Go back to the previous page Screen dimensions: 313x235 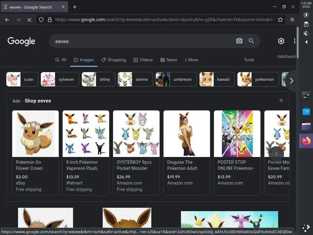pos(7,20)
